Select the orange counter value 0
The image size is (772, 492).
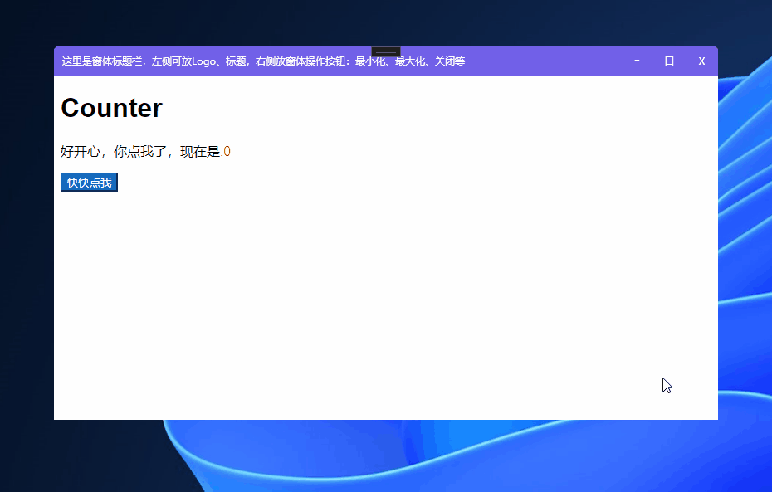[x=227, y=152]
